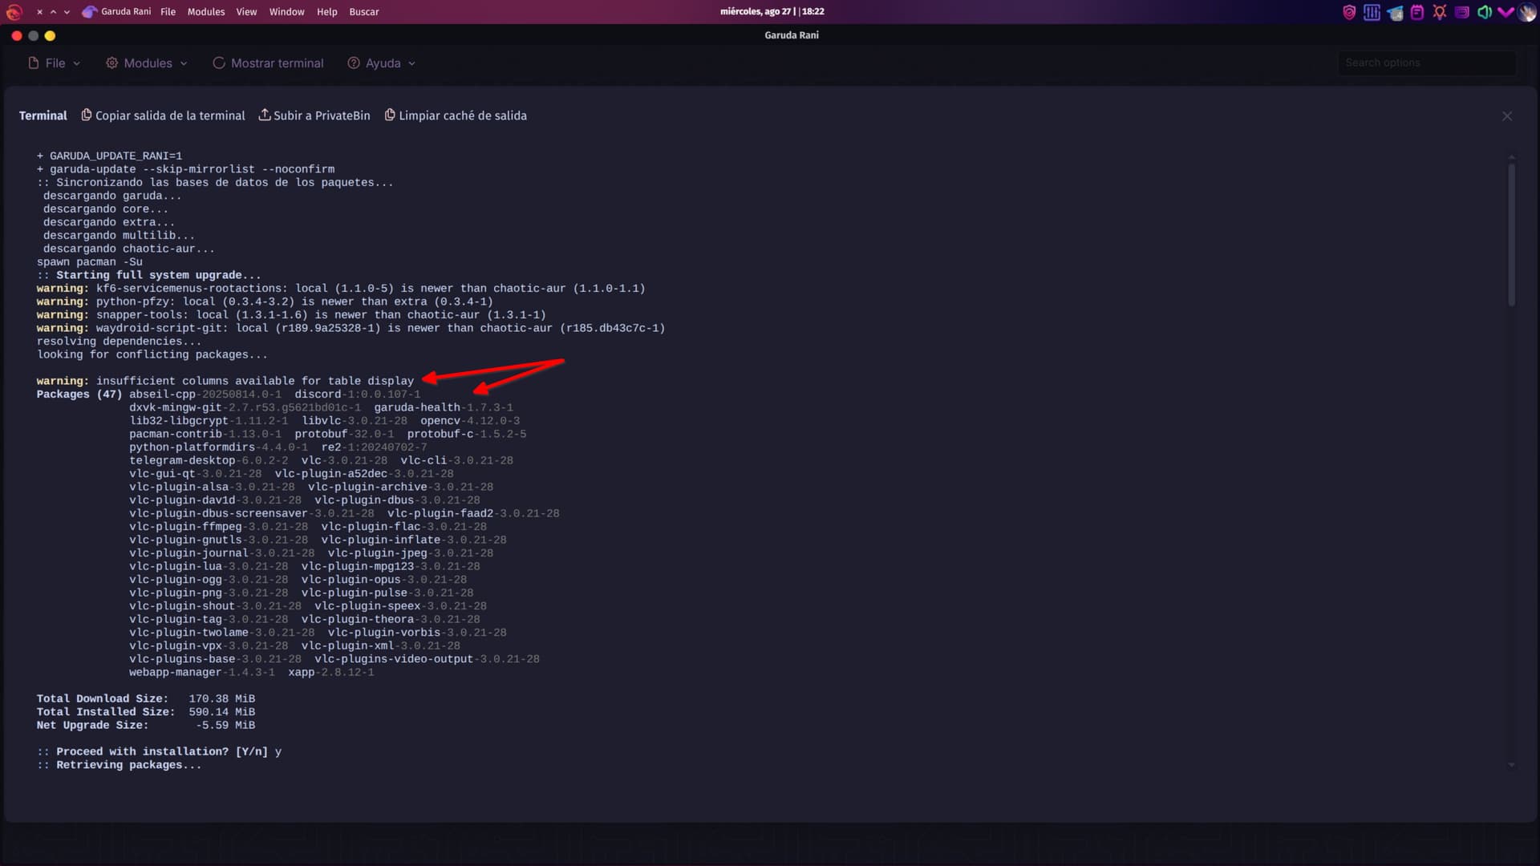Click the upload icon before Subir a PrivateBin
Image resolution: width=1540 pixels, height=866 pixels.
tap(265, 115)
